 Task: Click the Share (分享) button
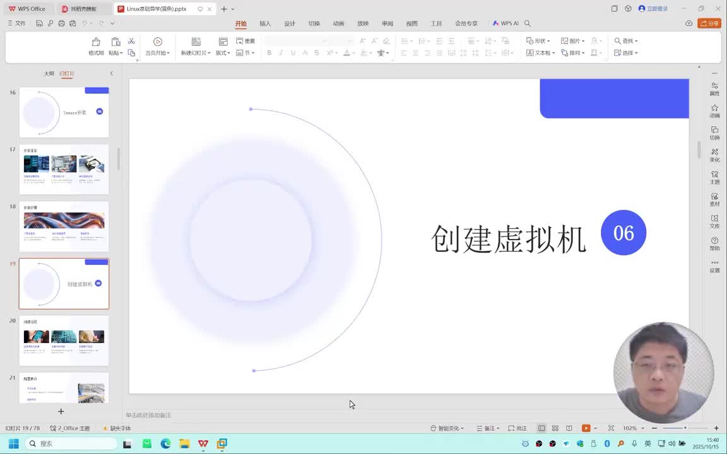click(x=709, y=23)
